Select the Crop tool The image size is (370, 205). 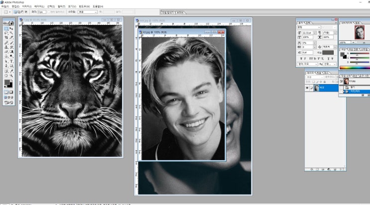(x=6, y=37)
